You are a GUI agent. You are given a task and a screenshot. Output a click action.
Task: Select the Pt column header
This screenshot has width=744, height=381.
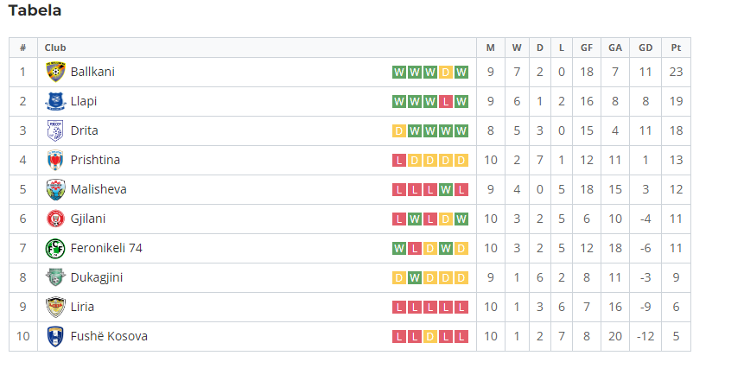tap(676, 48)
